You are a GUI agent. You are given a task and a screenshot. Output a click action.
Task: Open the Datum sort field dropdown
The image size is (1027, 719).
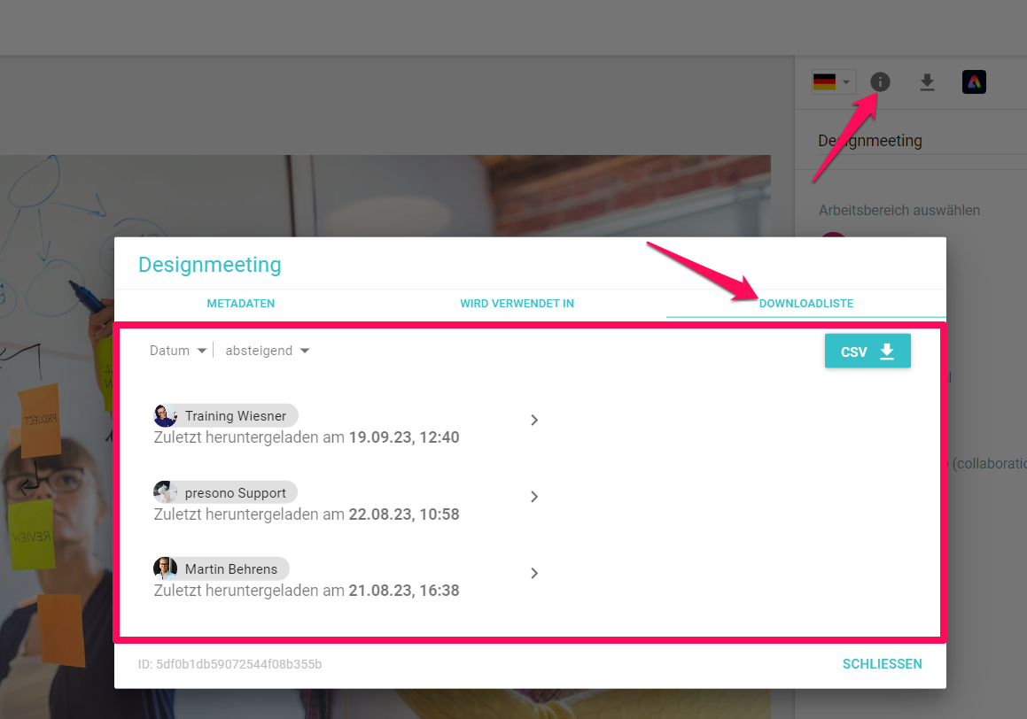(178, 351)
